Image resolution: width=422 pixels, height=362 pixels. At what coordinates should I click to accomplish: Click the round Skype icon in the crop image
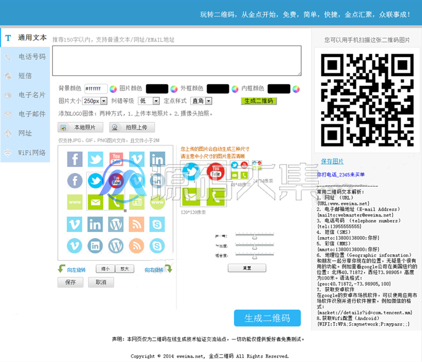157,246
